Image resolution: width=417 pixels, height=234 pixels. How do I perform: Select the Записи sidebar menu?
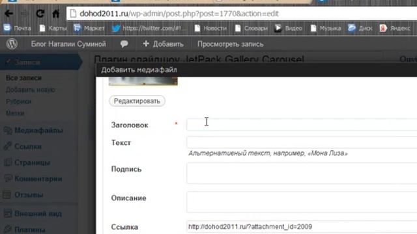point(40,62)
